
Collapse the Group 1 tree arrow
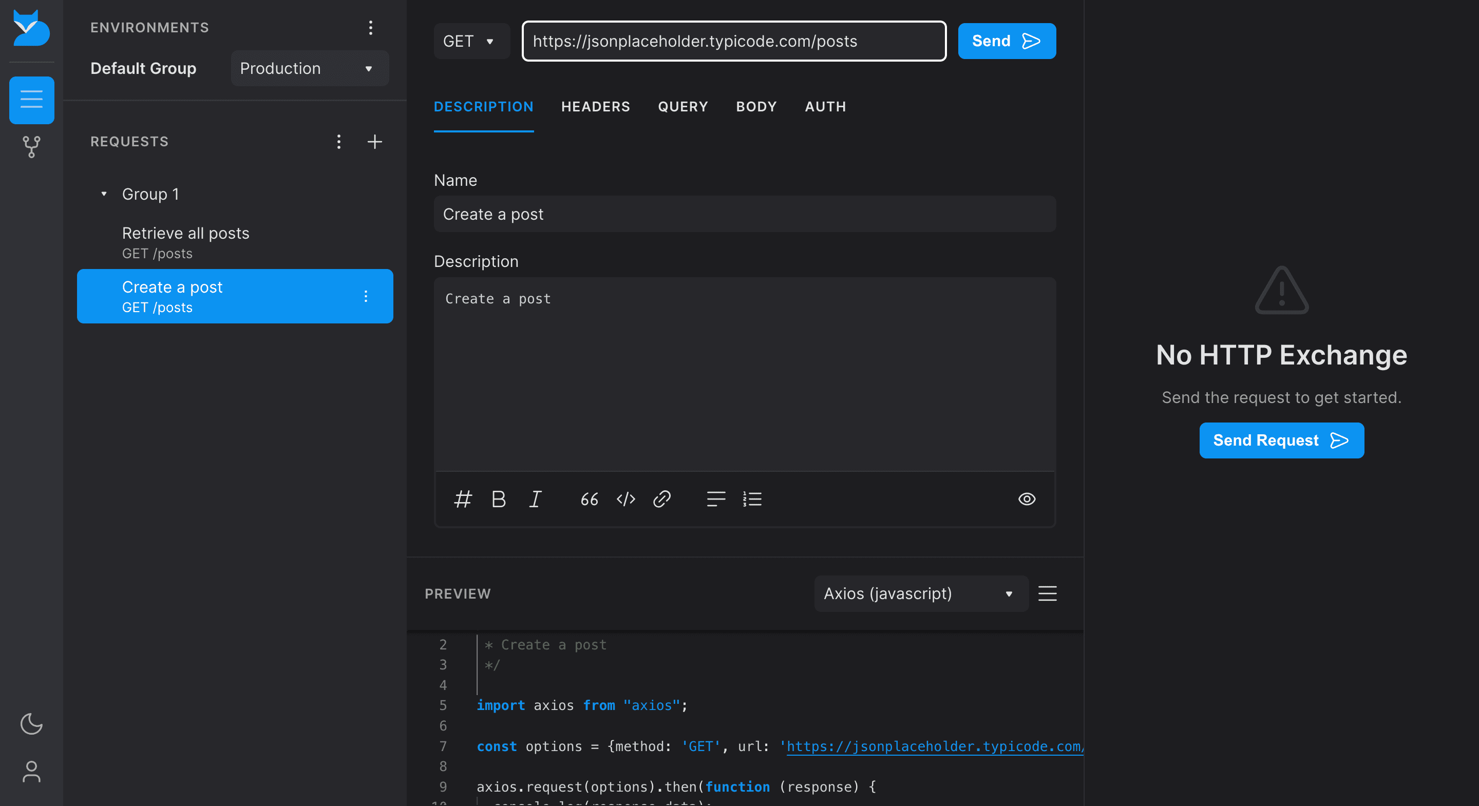[x=104, y=194]
